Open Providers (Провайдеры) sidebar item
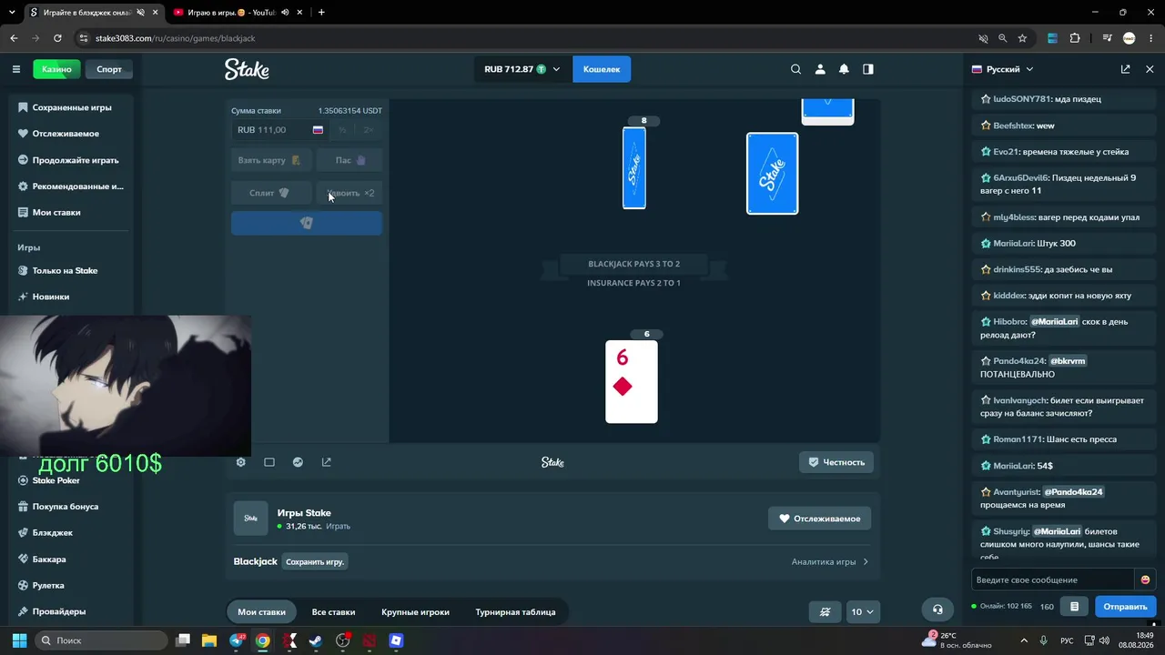The width and height of the screenshot is (1165, 655). 59,612
